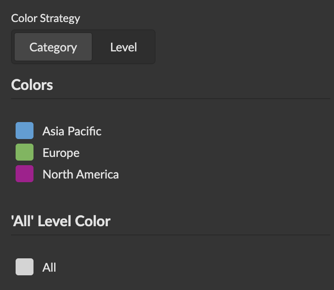Click the Europe category label
The width and height of the screenshot is (334, 290).
[61, 153]
